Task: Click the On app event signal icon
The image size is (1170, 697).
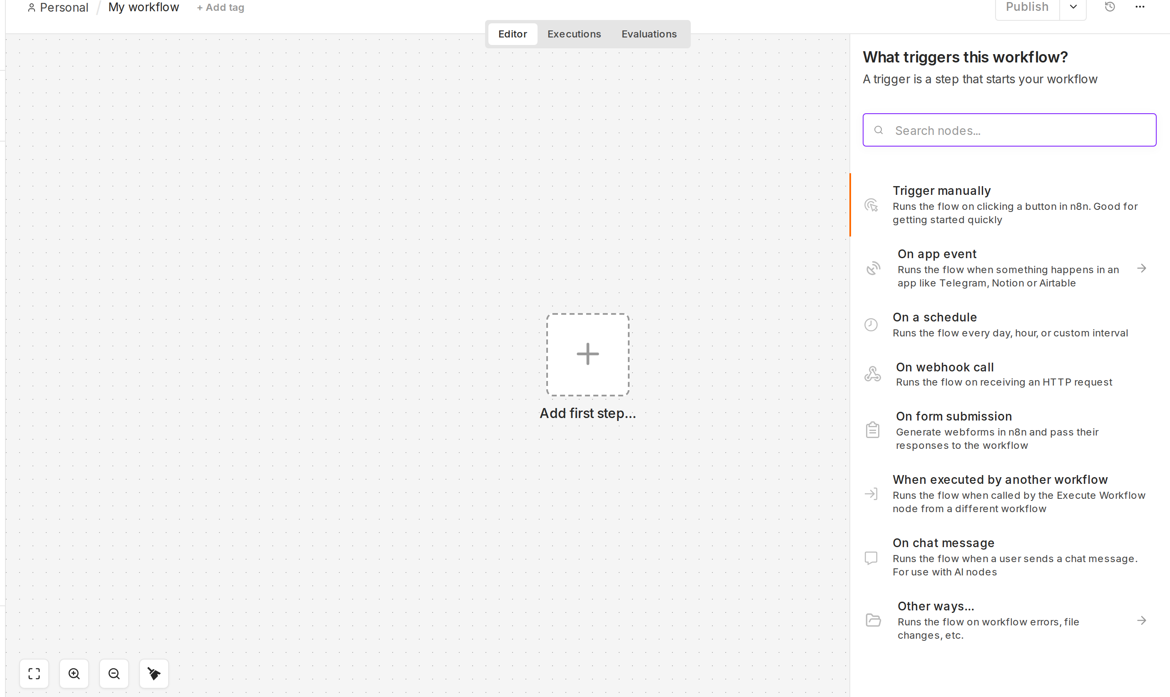Action: 873,268
